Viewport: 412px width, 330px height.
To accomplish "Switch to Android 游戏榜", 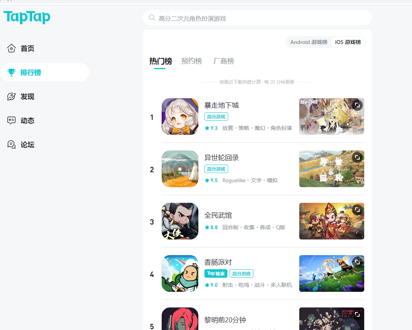I will click(309, 42).
